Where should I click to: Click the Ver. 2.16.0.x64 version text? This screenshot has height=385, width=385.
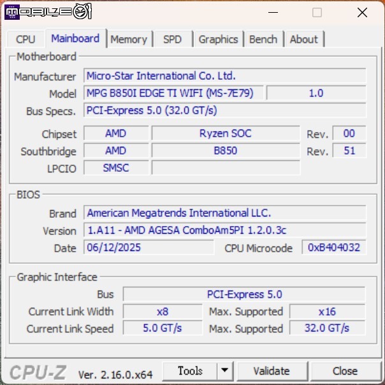click(115, 375)
